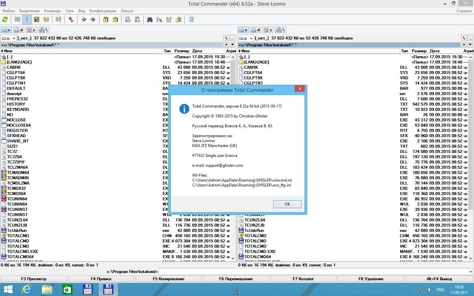Click the F8 Удаление button
Screen dimensions: 474x296
[x=371, y=279]
